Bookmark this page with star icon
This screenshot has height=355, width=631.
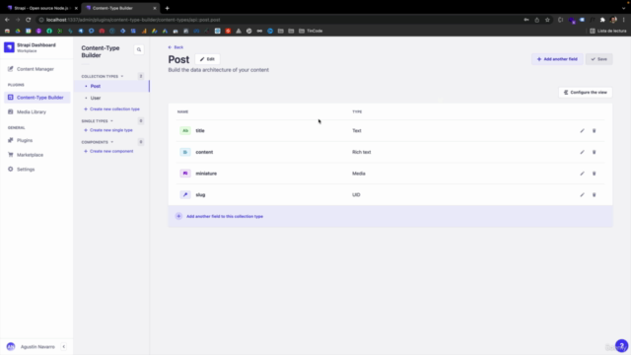[547, 20]
